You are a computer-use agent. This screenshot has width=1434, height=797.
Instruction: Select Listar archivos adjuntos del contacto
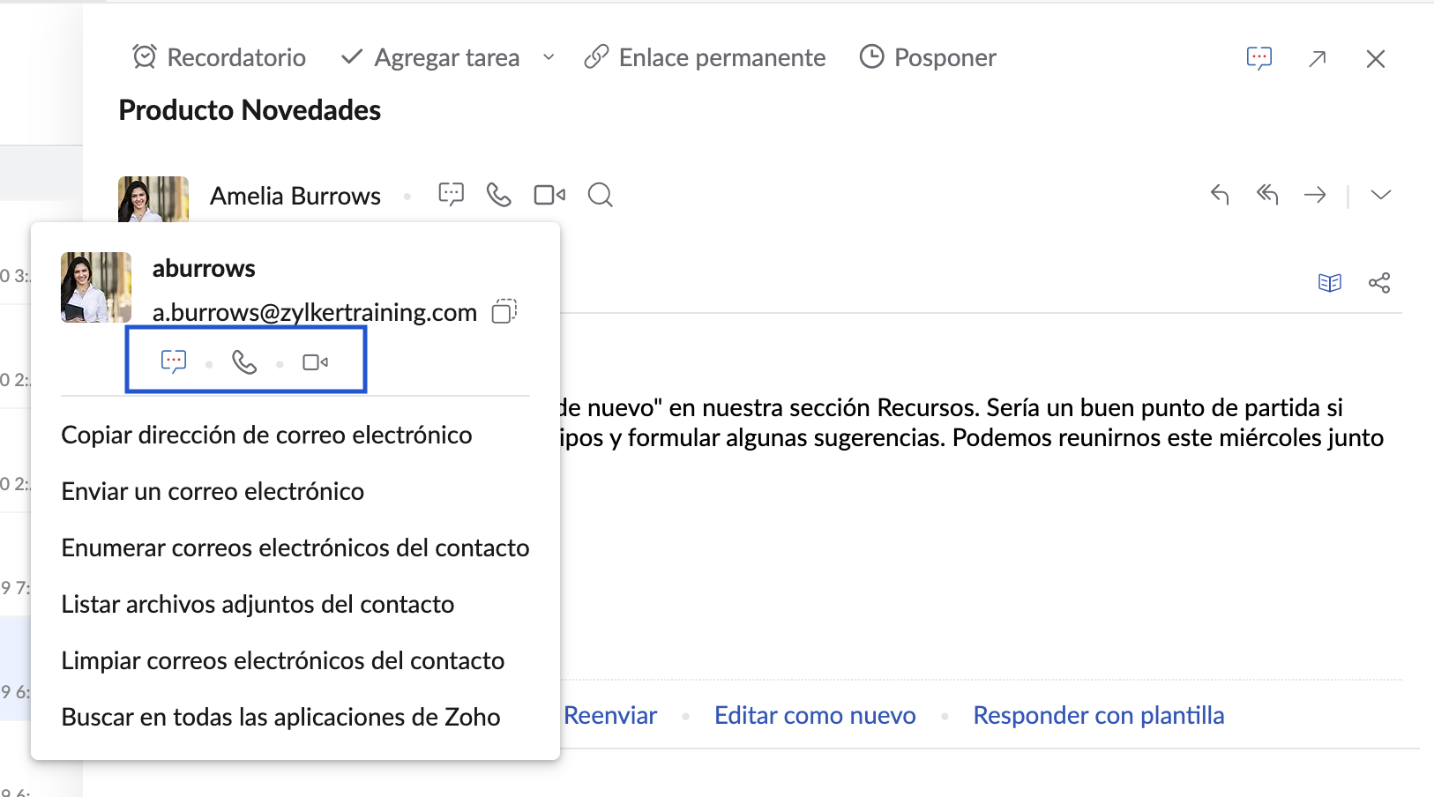tap(258, 605)
